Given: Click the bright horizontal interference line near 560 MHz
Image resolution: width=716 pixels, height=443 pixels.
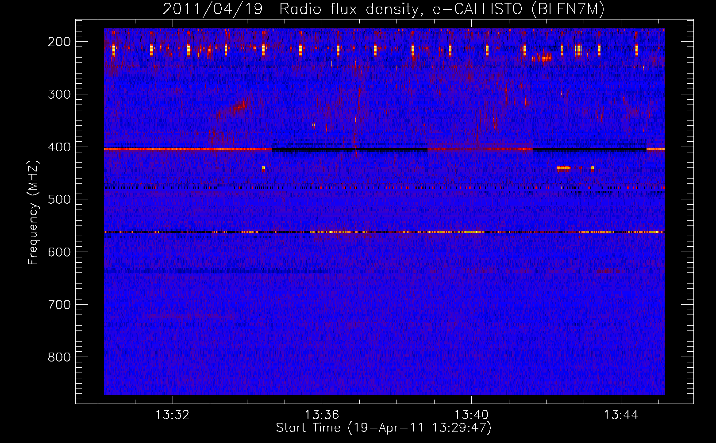Looking at the screenshot, I should 384,232.
